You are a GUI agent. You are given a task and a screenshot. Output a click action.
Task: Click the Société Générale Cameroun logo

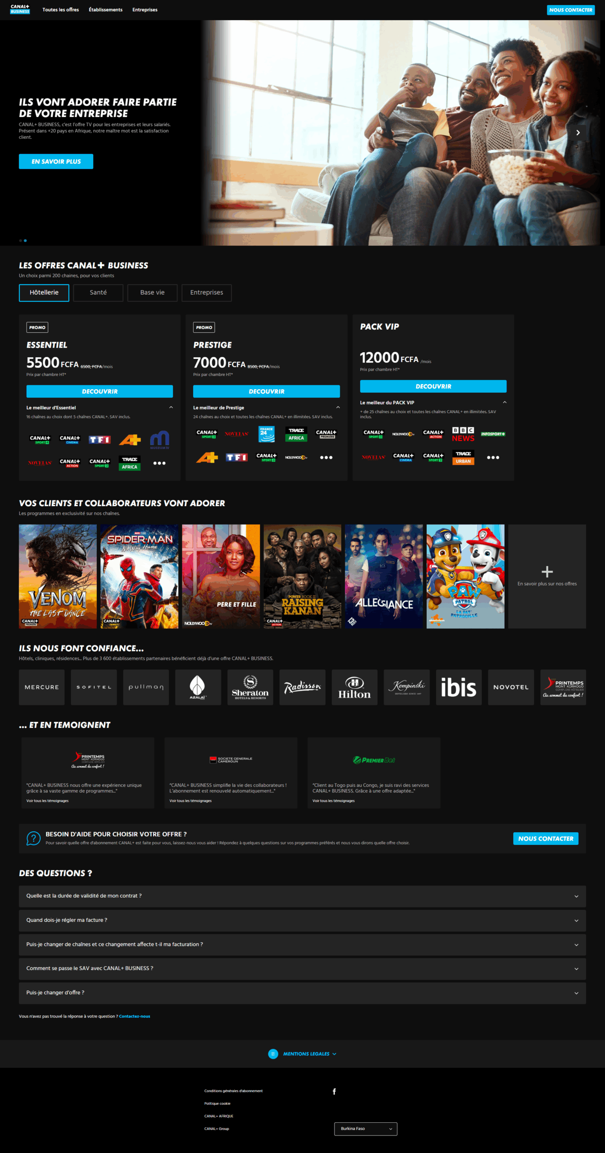pyautogui.click(x=231, y=760)
